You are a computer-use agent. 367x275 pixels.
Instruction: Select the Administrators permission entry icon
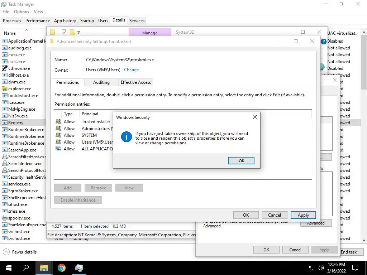(x=58, y=129)
